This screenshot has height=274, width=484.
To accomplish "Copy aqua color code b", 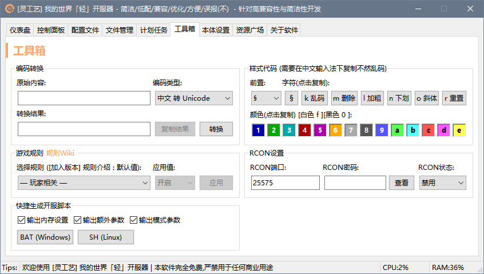I will tap(412, 130).
